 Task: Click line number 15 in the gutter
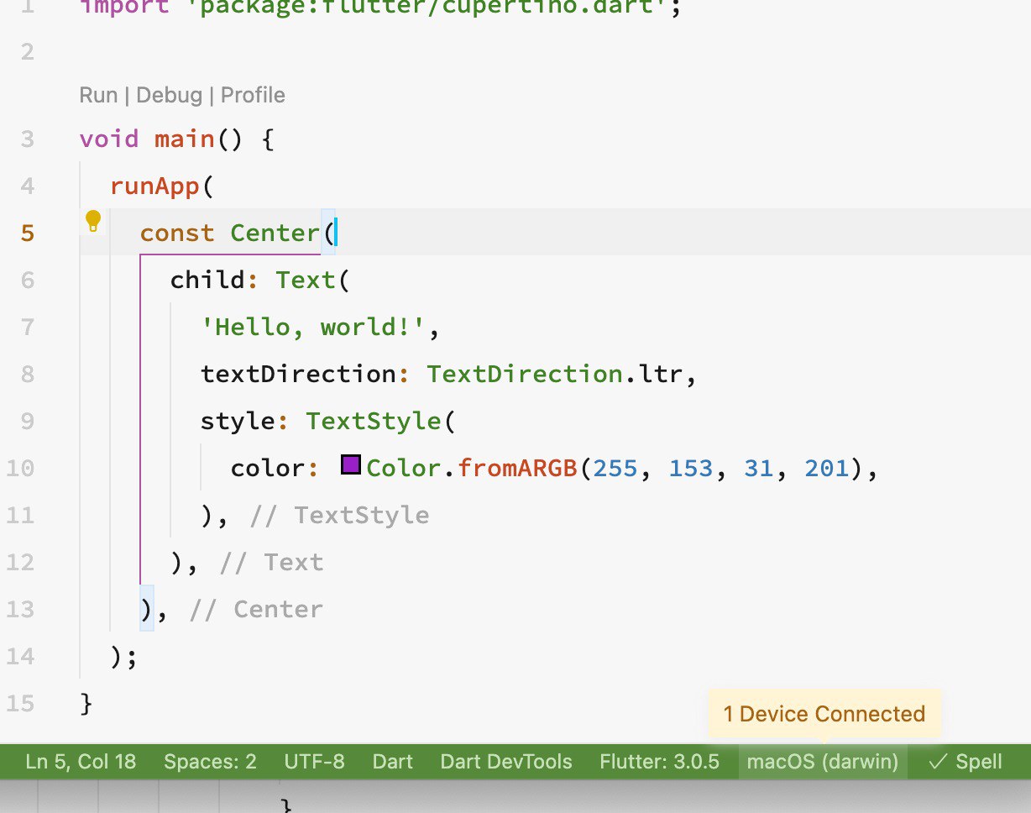18,703
